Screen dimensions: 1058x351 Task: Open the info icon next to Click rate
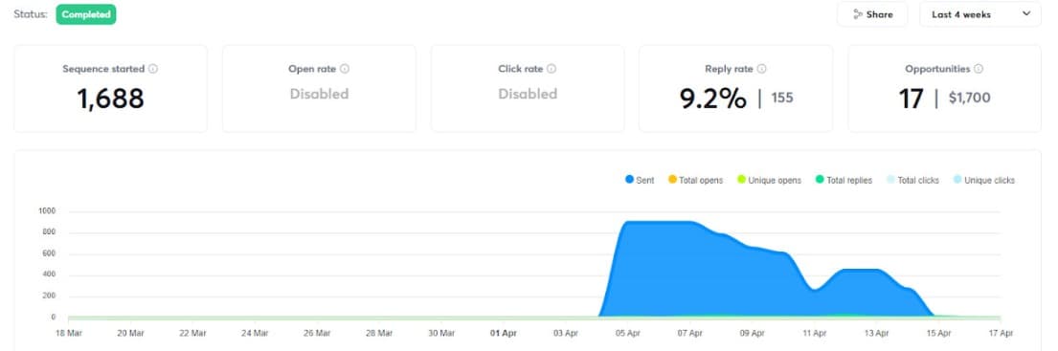click(552, 69)
